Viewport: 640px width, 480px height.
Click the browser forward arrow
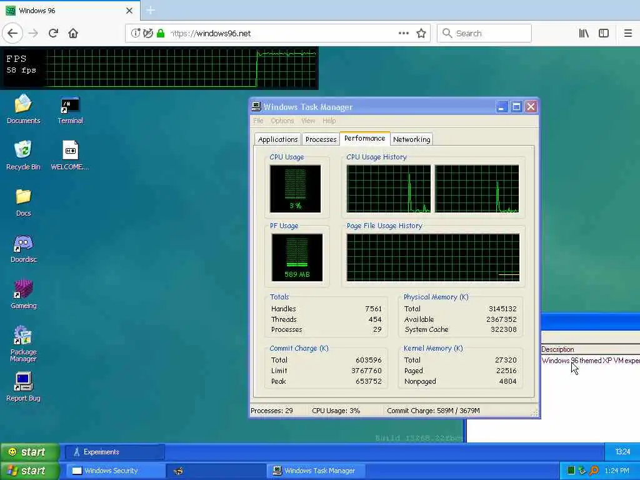34,33
